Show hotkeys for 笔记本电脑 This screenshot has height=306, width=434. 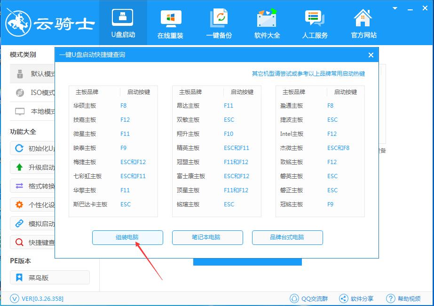207,237
